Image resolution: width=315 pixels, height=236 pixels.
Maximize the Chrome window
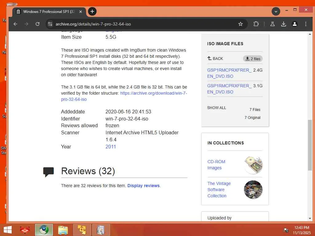tap(295, 10)
